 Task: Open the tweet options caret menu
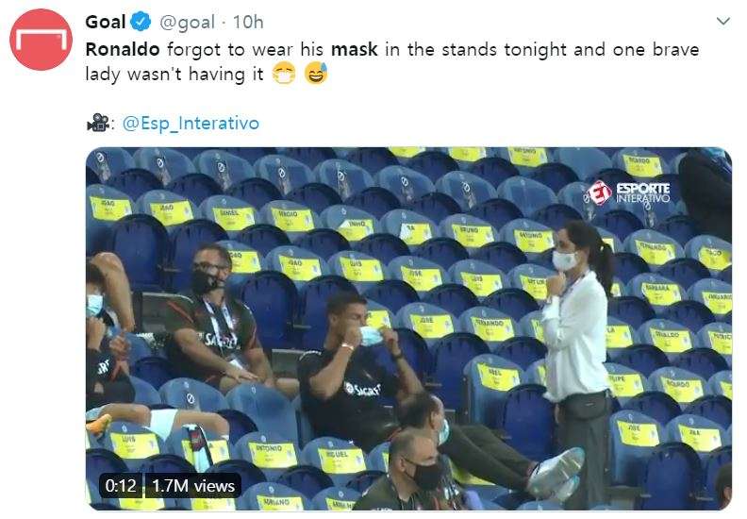[x=723, y=22]
